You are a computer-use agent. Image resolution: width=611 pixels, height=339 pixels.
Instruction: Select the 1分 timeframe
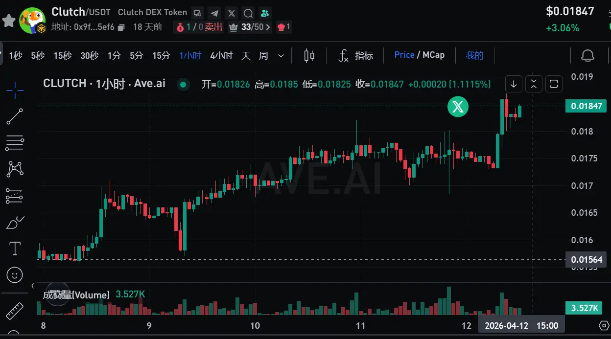pyautogui.click(x=114, y=56)
